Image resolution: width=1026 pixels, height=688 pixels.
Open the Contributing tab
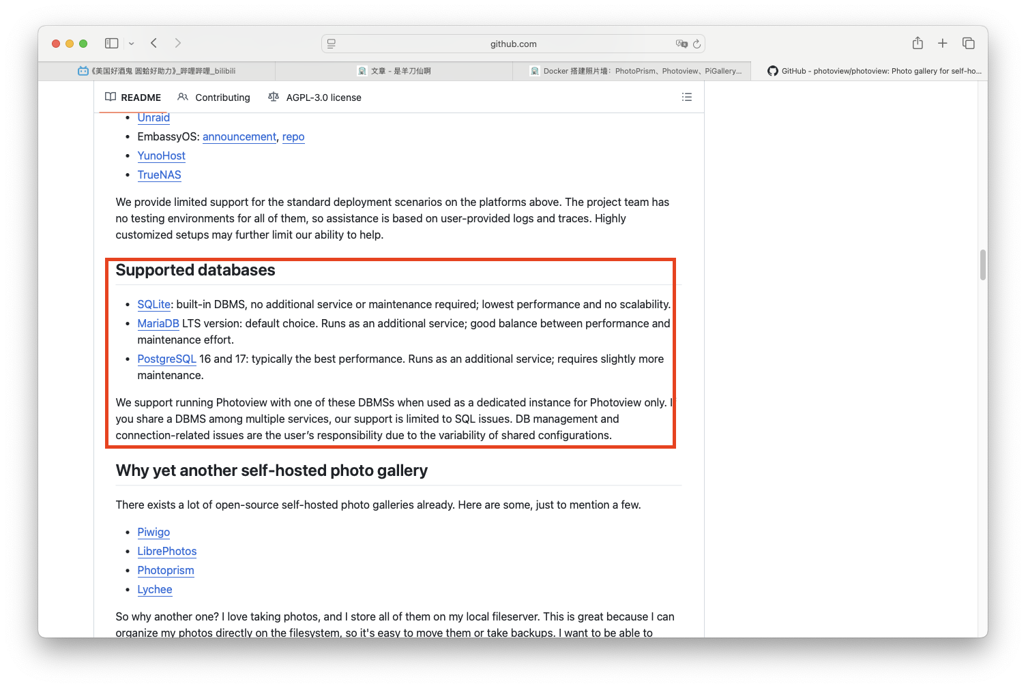click(x=214, y=98)
